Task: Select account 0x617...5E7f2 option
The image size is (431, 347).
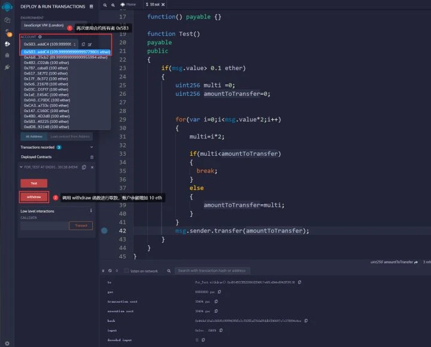Action: (x=66, y=74)
